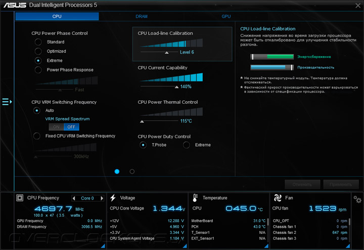Image resolution: width=364 pixels, height=250 pixels.
Task: Select Auto VRM switching frequency
Action: 37,110
